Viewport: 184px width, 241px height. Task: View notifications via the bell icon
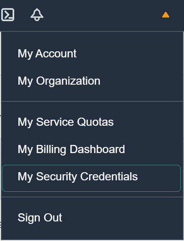[37, 15]
